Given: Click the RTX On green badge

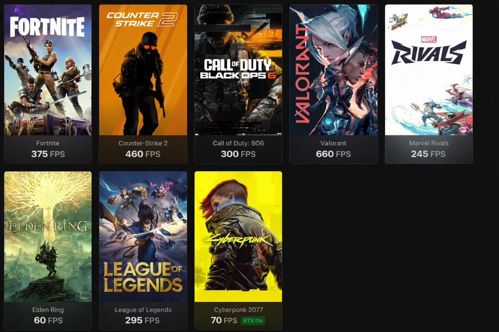Looking at the screenshot, I should click(x=253, y=321).
